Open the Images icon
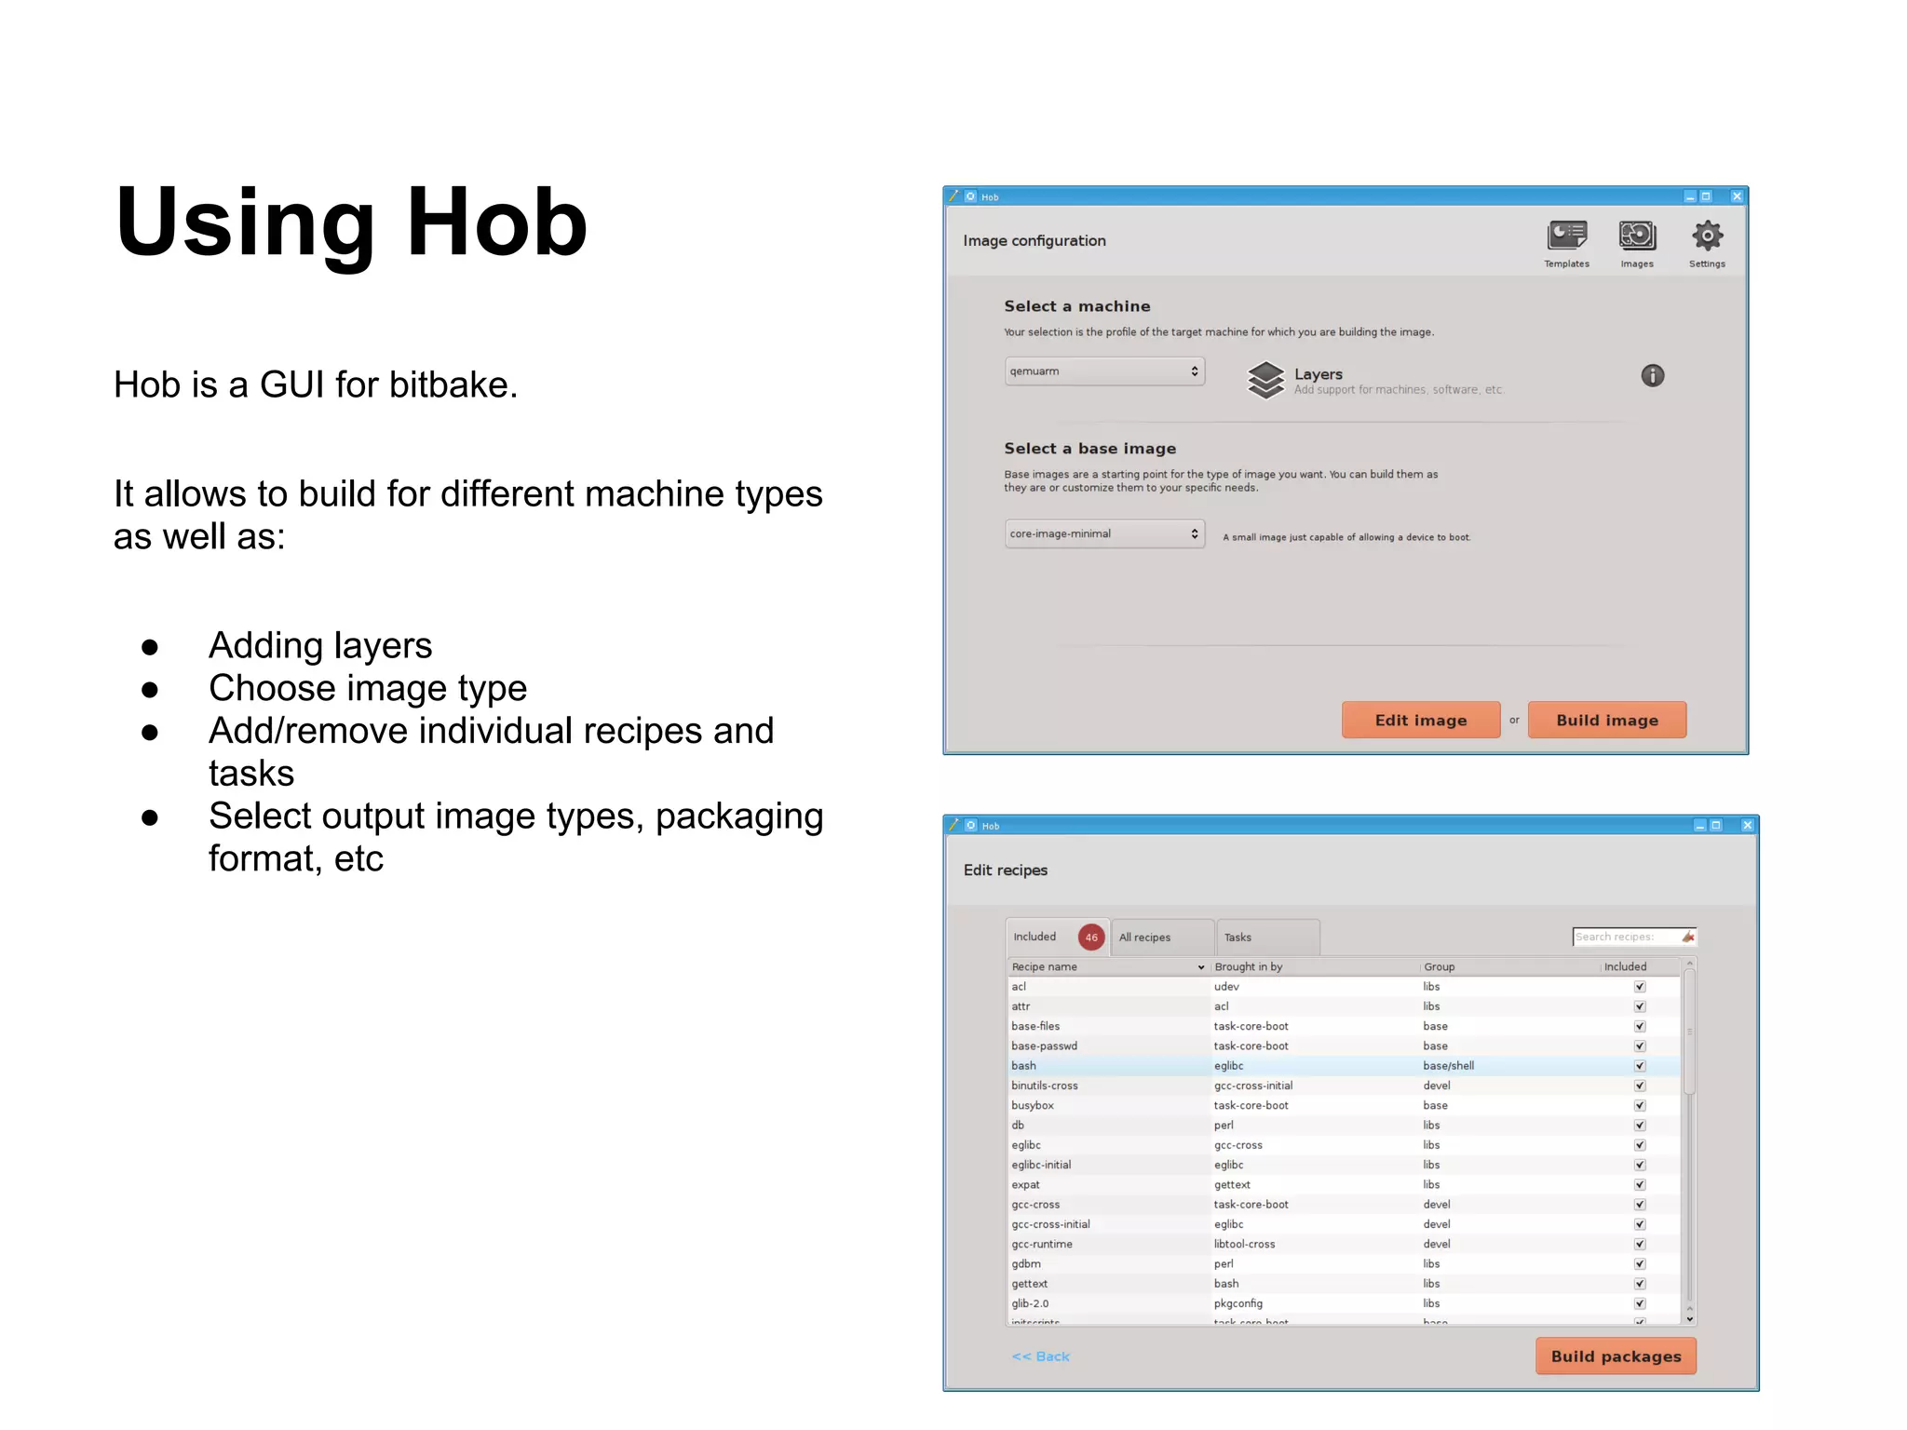Viewport: 1907px width, 1430px height. point(1637,236)
